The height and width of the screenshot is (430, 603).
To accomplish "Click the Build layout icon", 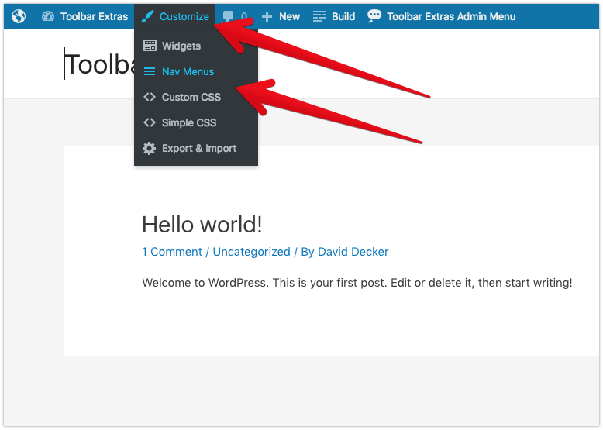I will click(x=319, y=16).
